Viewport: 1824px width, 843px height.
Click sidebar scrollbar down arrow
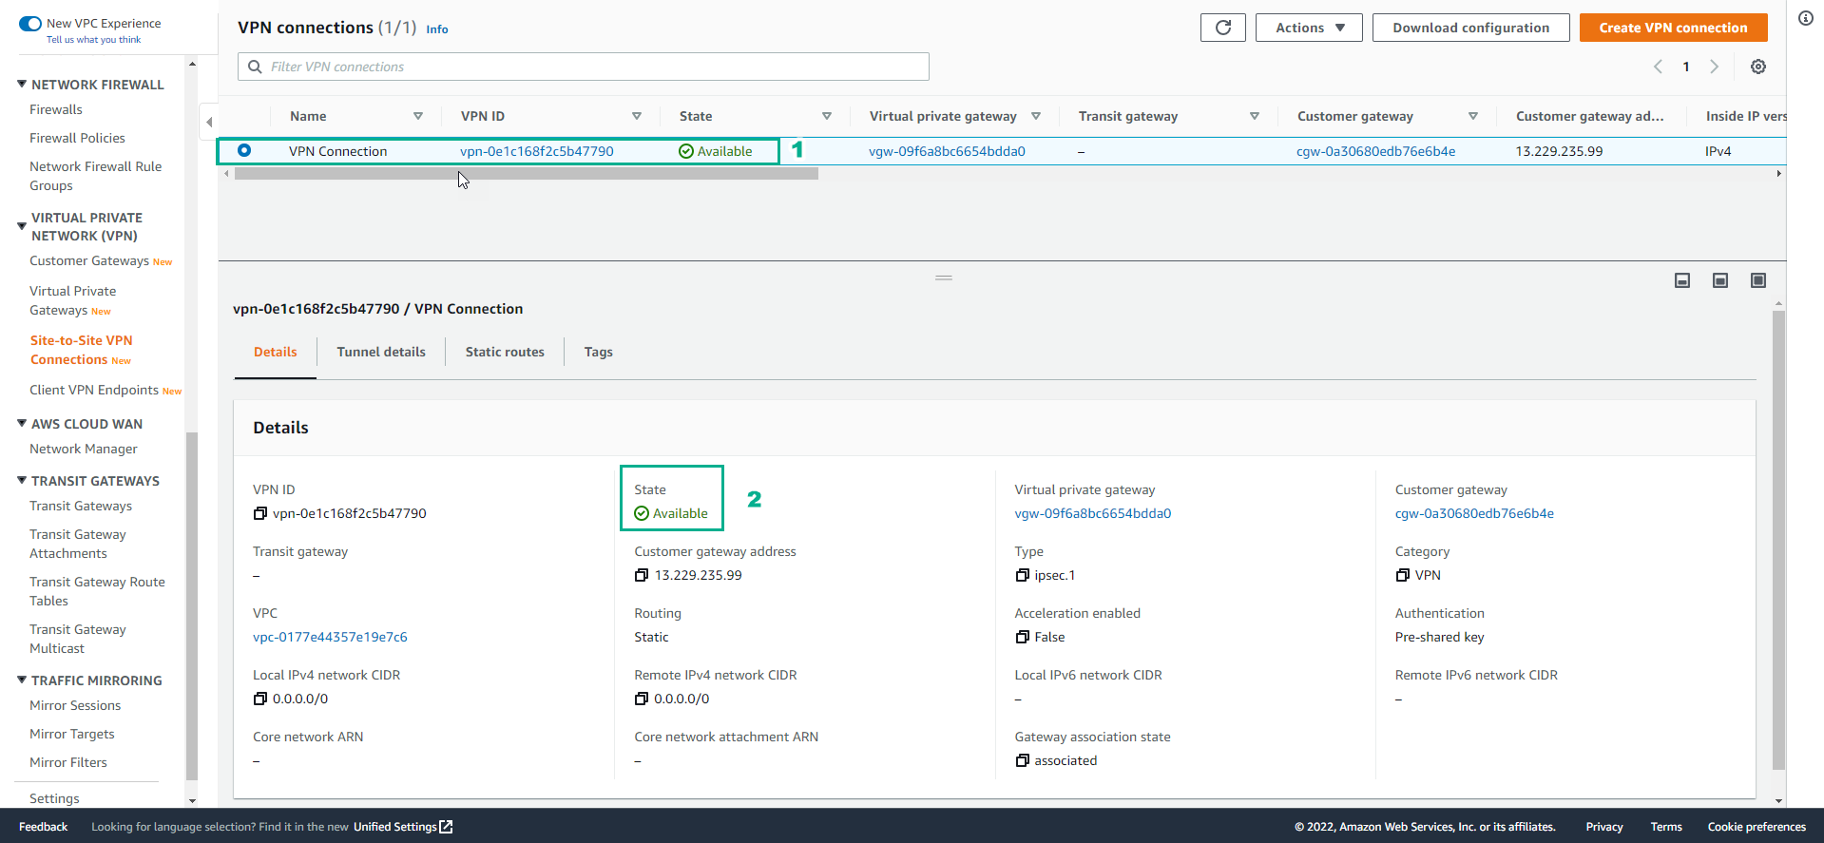click(192, 801)
